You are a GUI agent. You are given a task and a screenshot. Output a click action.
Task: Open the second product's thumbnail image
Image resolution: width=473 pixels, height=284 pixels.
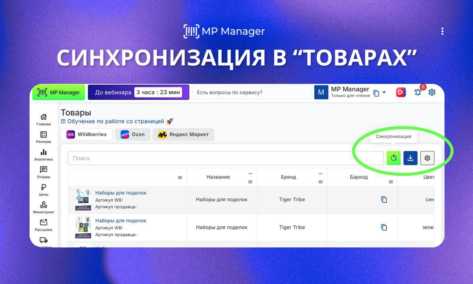point(83,227)
